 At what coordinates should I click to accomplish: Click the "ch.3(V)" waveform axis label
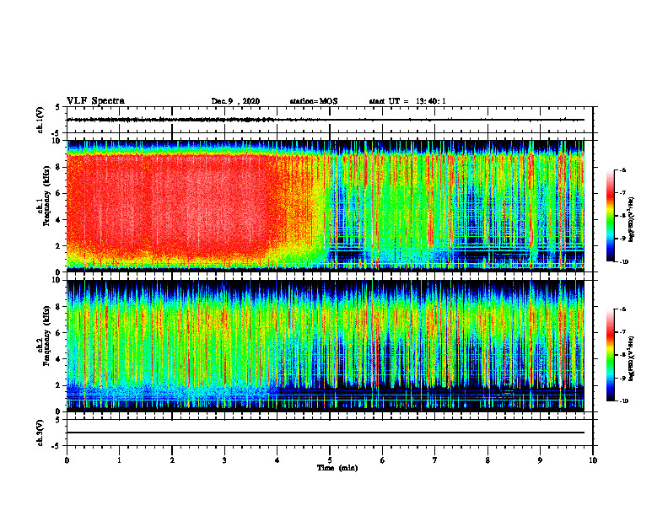[x=40, y=433]
